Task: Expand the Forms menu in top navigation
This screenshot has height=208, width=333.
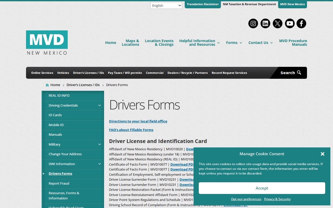Action: click(x=241, y=43)
